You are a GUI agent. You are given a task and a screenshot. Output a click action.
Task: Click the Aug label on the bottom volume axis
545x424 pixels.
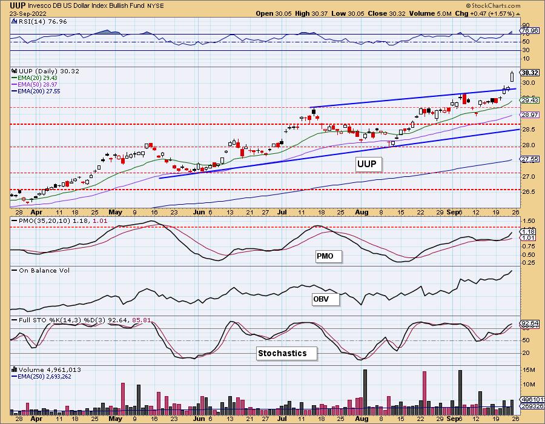coord(362,419)
